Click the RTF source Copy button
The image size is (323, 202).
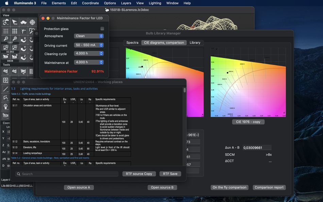(x=139, y=174)
